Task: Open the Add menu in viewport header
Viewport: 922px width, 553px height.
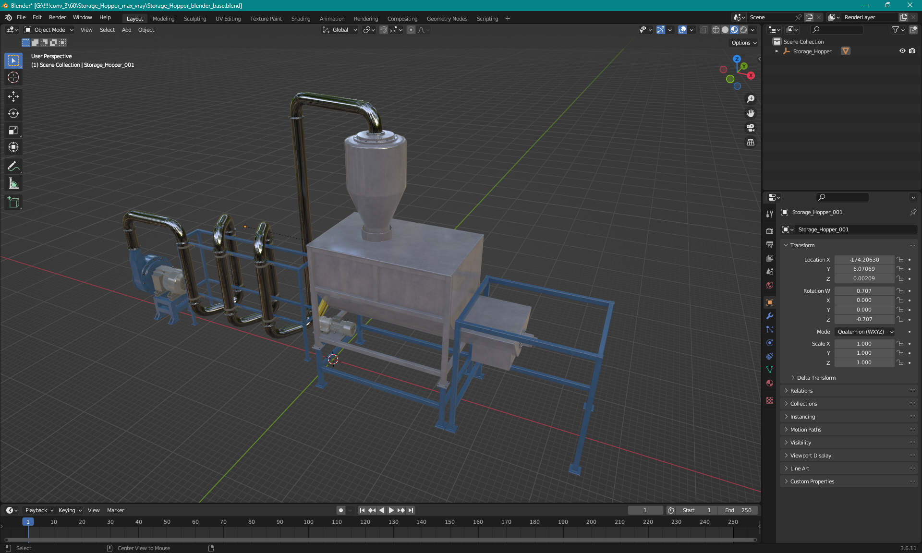Action: coord(126,30)
